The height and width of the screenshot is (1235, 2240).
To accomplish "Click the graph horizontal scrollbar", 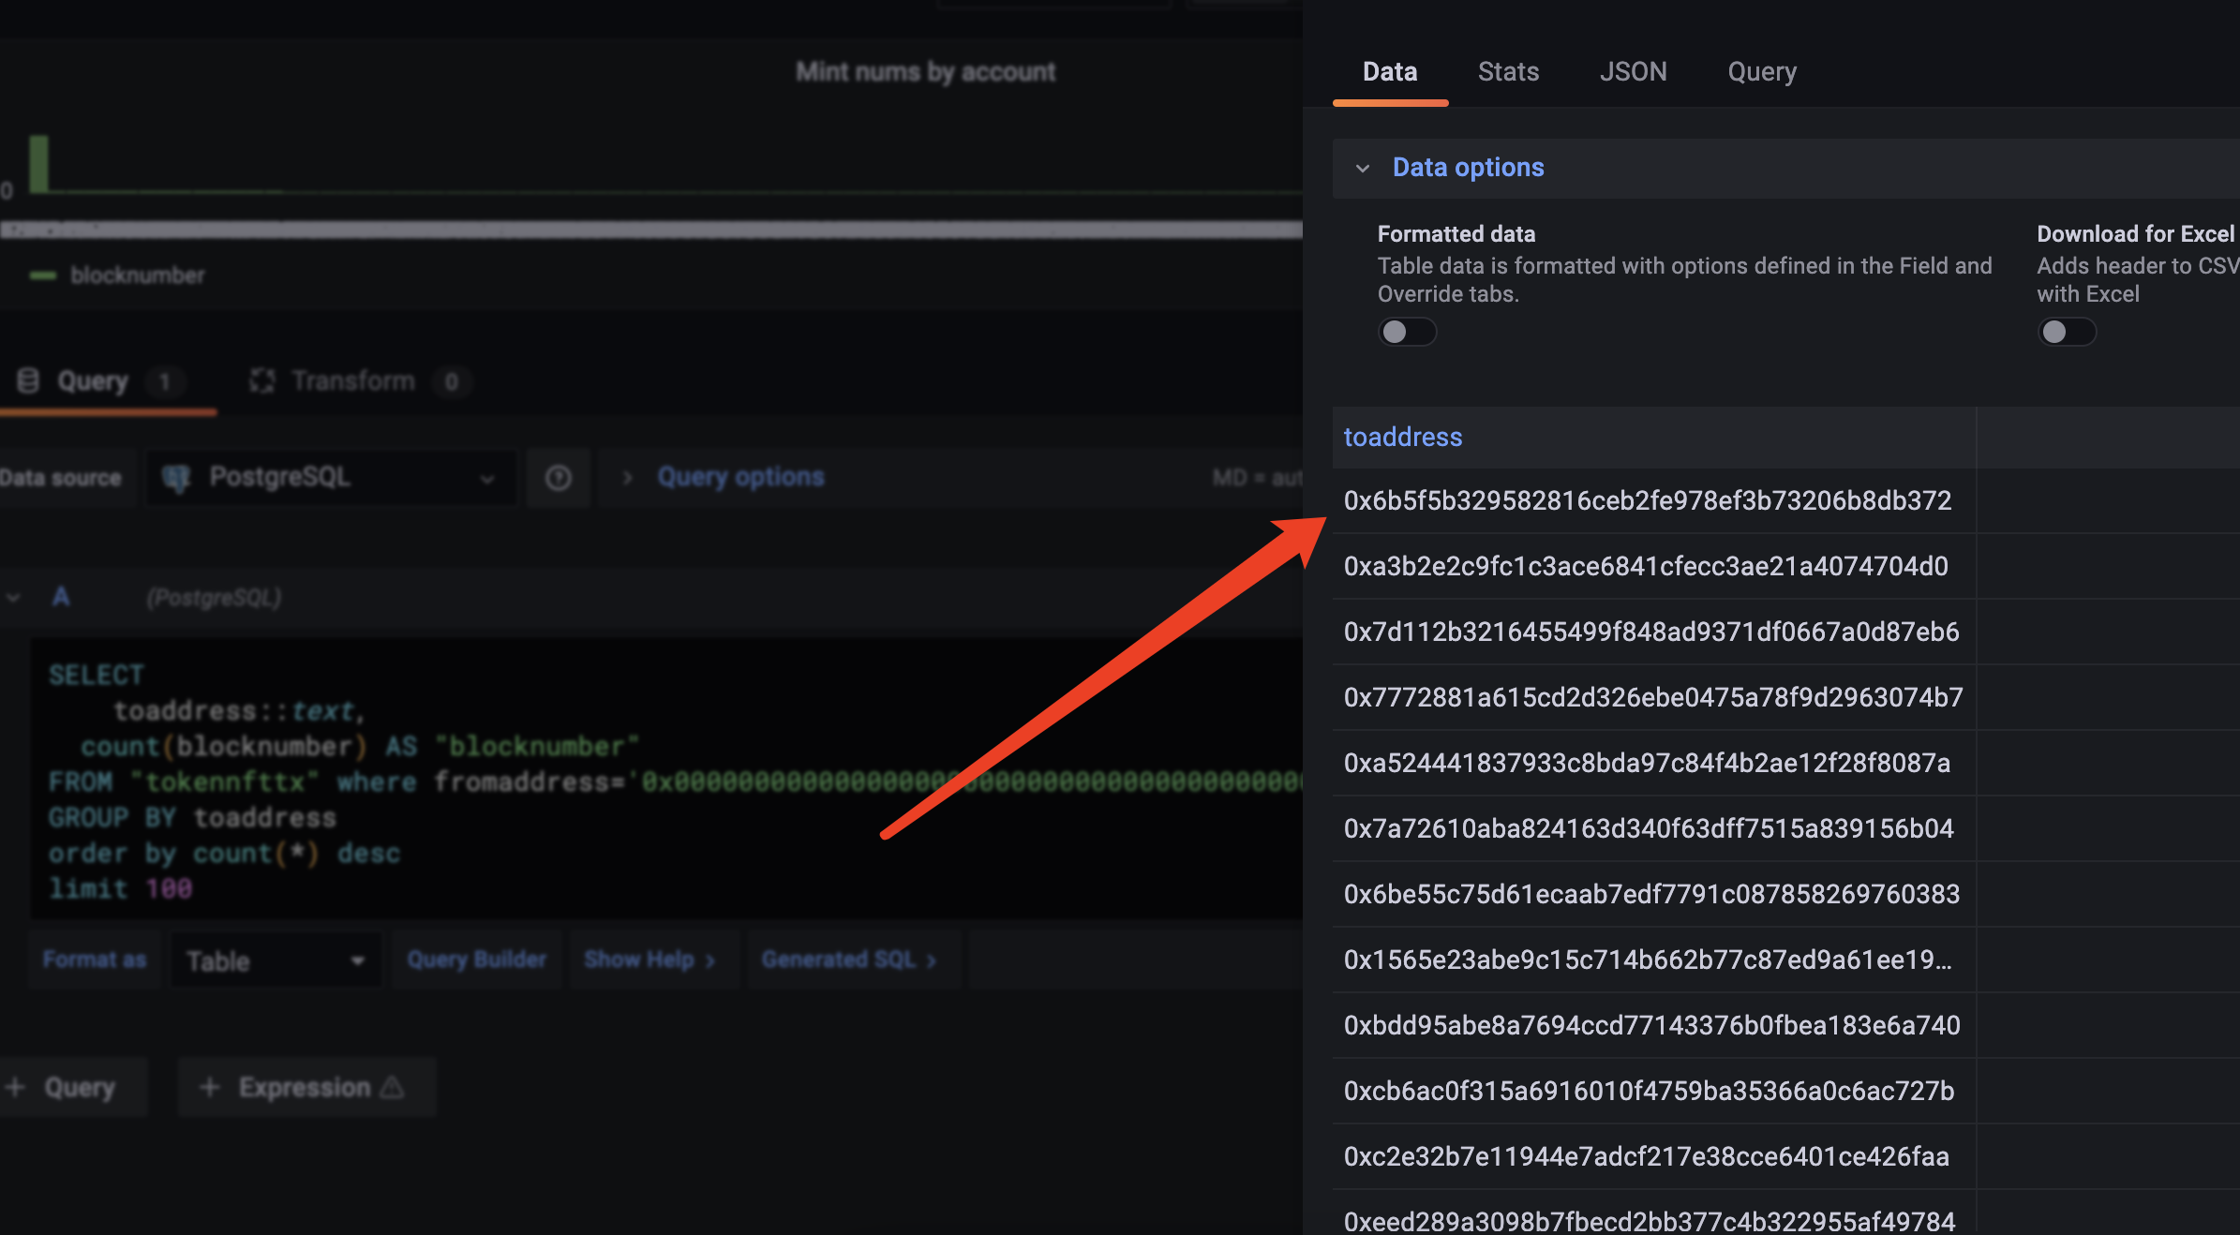I will pos(651,230).
